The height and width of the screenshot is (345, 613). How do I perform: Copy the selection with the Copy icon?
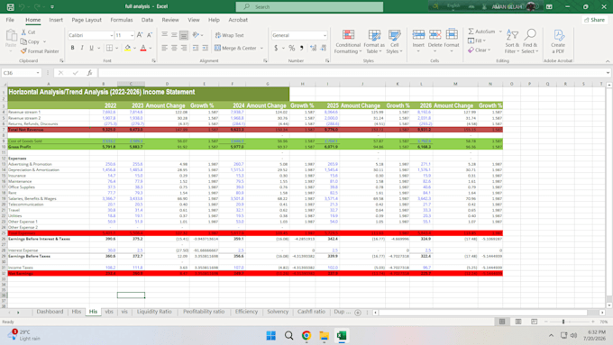coord(23,41)
